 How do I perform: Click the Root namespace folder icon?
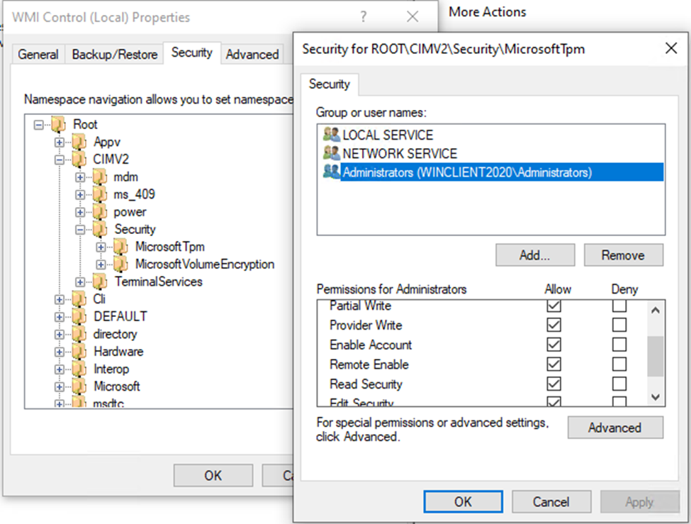pyautogui.click(x=59, y=124)
